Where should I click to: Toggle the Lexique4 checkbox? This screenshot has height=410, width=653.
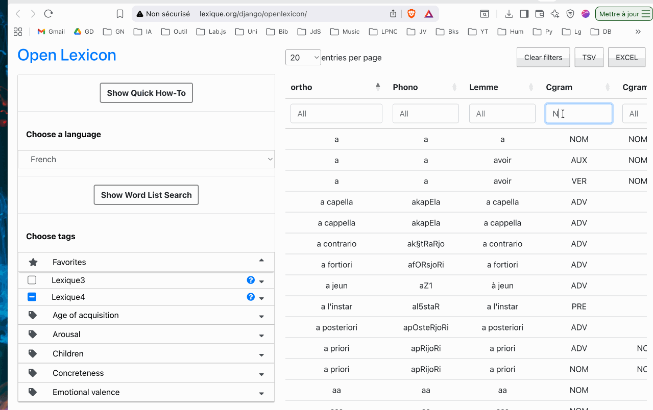click(32, 297)
